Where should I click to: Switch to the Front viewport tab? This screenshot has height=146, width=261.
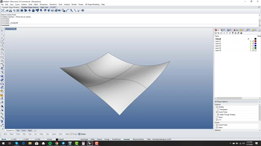click(x=24, y=131)
